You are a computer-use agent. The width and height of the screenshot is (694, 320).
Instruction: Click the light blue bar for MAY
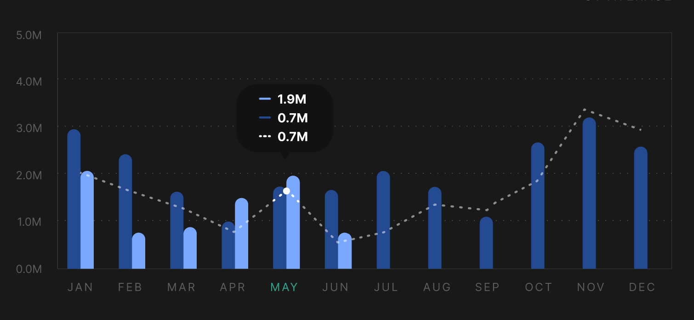click(x=294, y=220)
